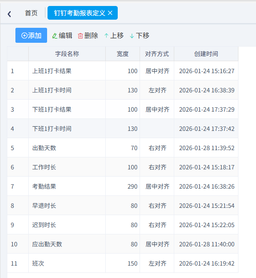This screenshot has height=278, width=256.
Task: Click the 删除 toolbar button
Action: pyautogui.click(x=88, y=35)
